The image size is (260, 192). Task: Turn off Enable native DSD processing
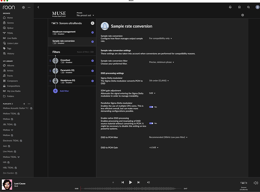coord(151,123)
